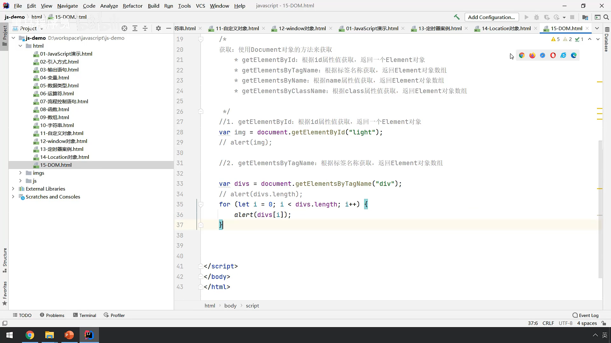Click the Build project hammer icon

point(457,17)
